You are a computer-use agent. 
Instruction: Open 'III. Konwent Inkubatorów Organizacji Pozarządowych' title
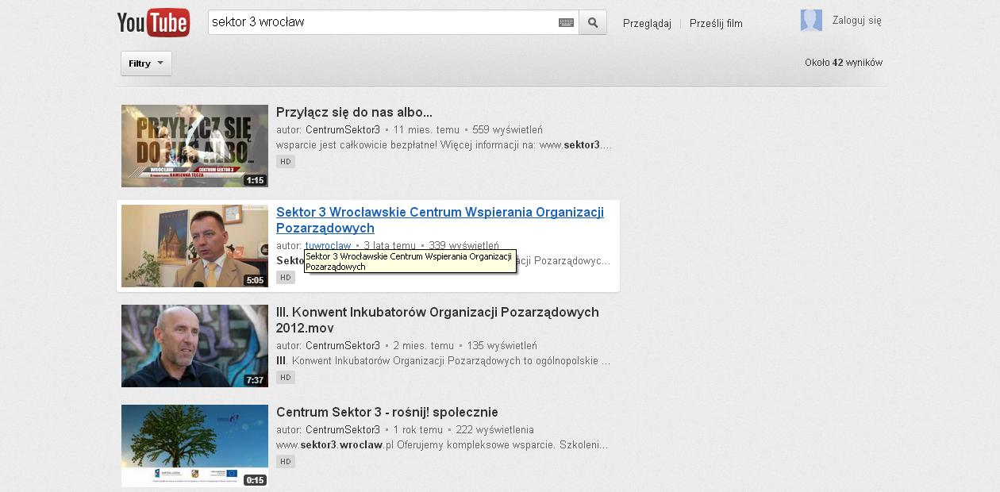(437, 320)
